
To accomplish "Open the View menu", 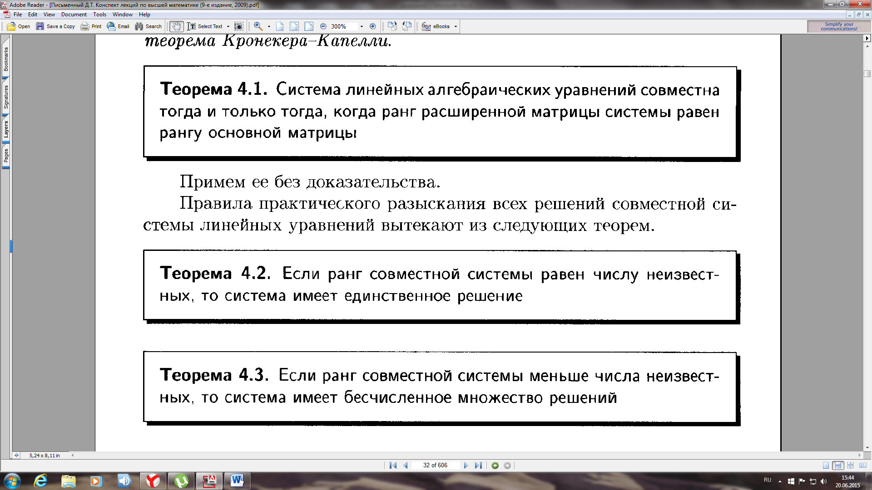I will pyautogui.click(x=49, y=15).
